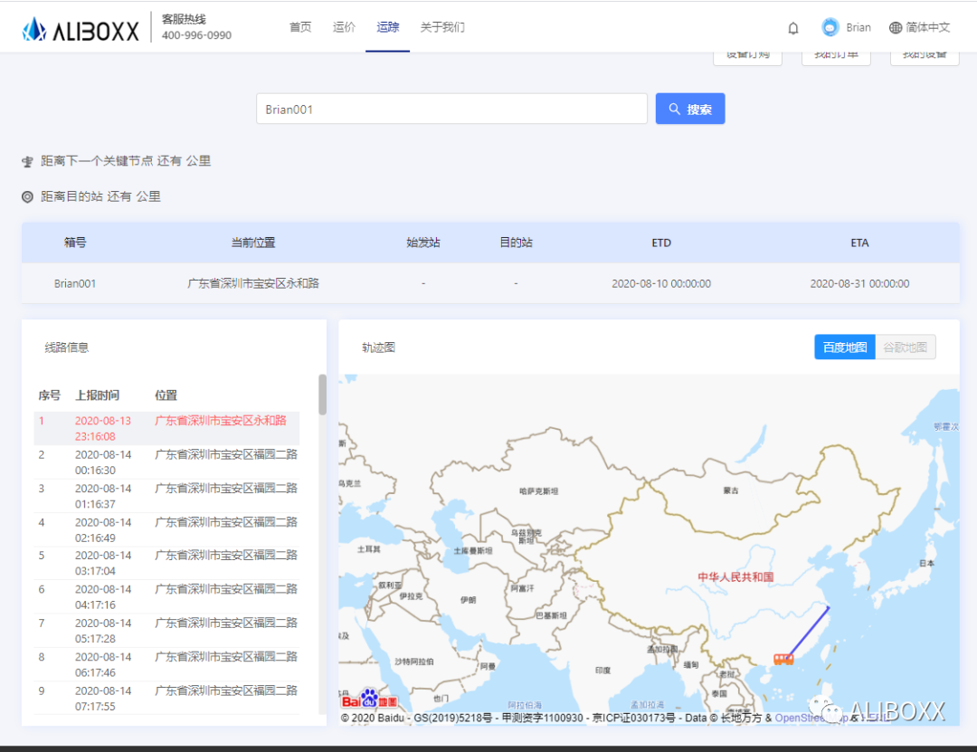This screenshot has width=977, height=752.
Task: Open the notification bell
Action: pos(793,28)
